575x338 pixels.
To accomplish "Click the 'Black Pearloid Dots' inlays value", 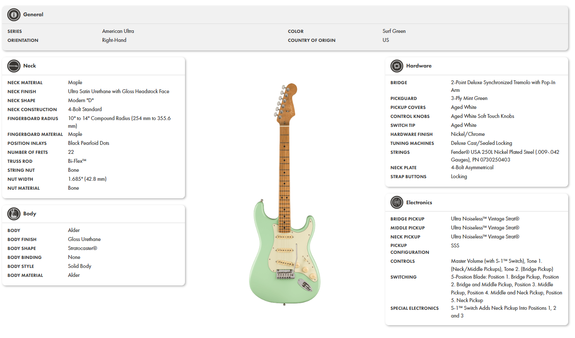I will [x=88, y=143].
